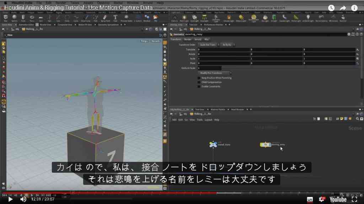Open Rx Ry Rz rotation order dropdown
364x204 pixels.
(228, 44)
